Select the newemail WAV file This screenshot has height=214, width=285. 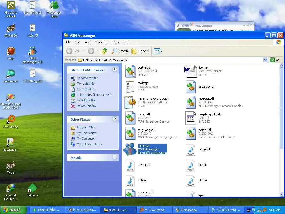coord(138,165)
